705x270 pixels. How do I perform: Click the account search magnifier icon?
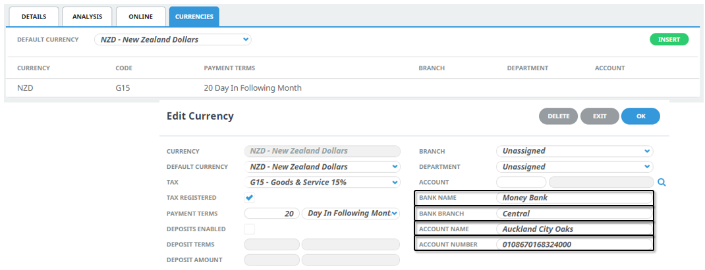point(662,183)
